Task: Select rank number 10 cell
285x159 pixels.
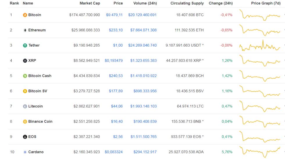Action: (12, 152)
